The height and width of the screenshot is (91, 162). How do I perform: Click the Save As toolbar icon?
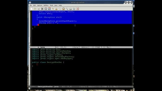49,9
